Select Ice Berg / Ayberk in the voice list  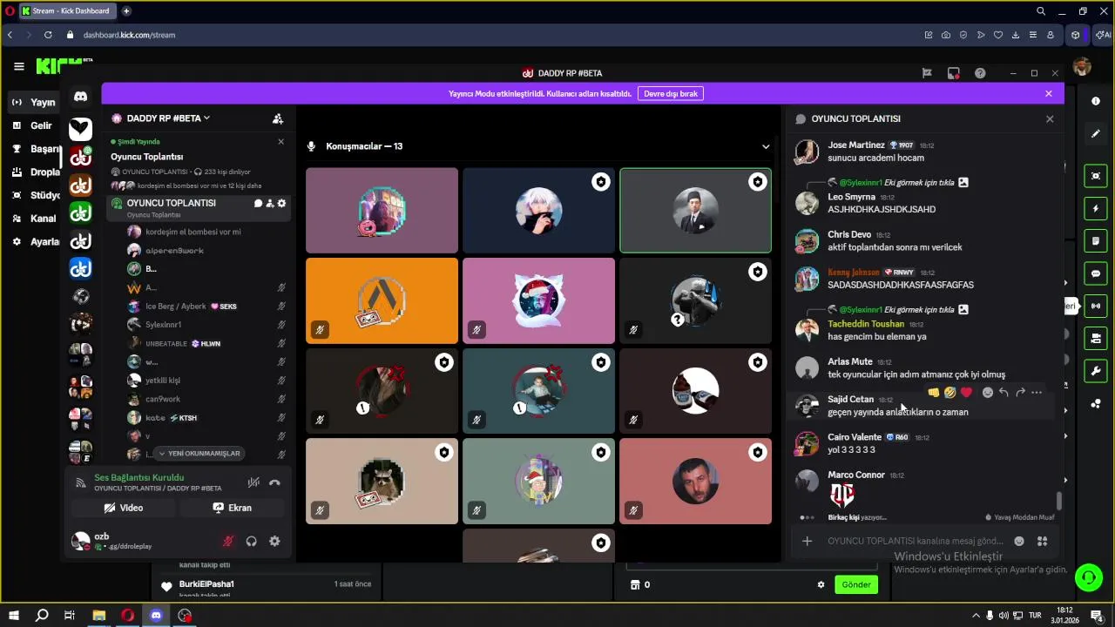(176, 307)
